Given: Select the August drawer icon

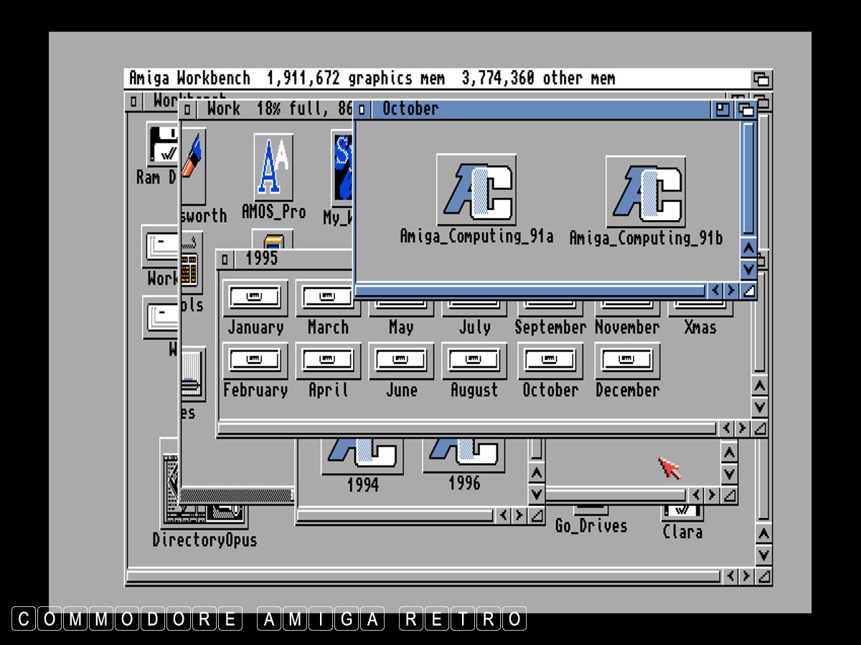Looking at the screenshot, I should pyautogui.click(x=474, y=361).
